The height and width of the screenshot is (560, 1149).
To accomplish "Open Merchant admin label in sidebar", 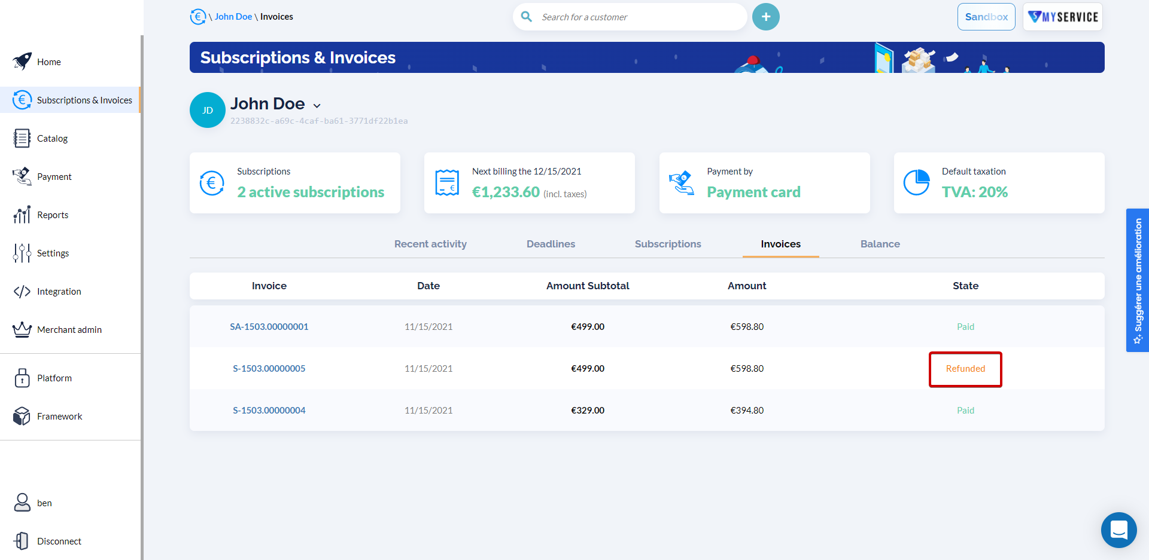I will (x=69, y=329).
